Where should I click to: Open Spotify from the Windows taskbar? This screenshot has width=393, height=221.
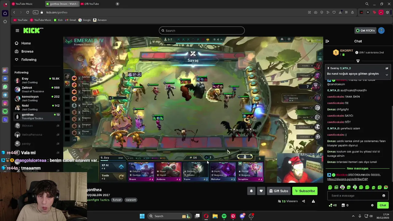click(x=224, y=216)
